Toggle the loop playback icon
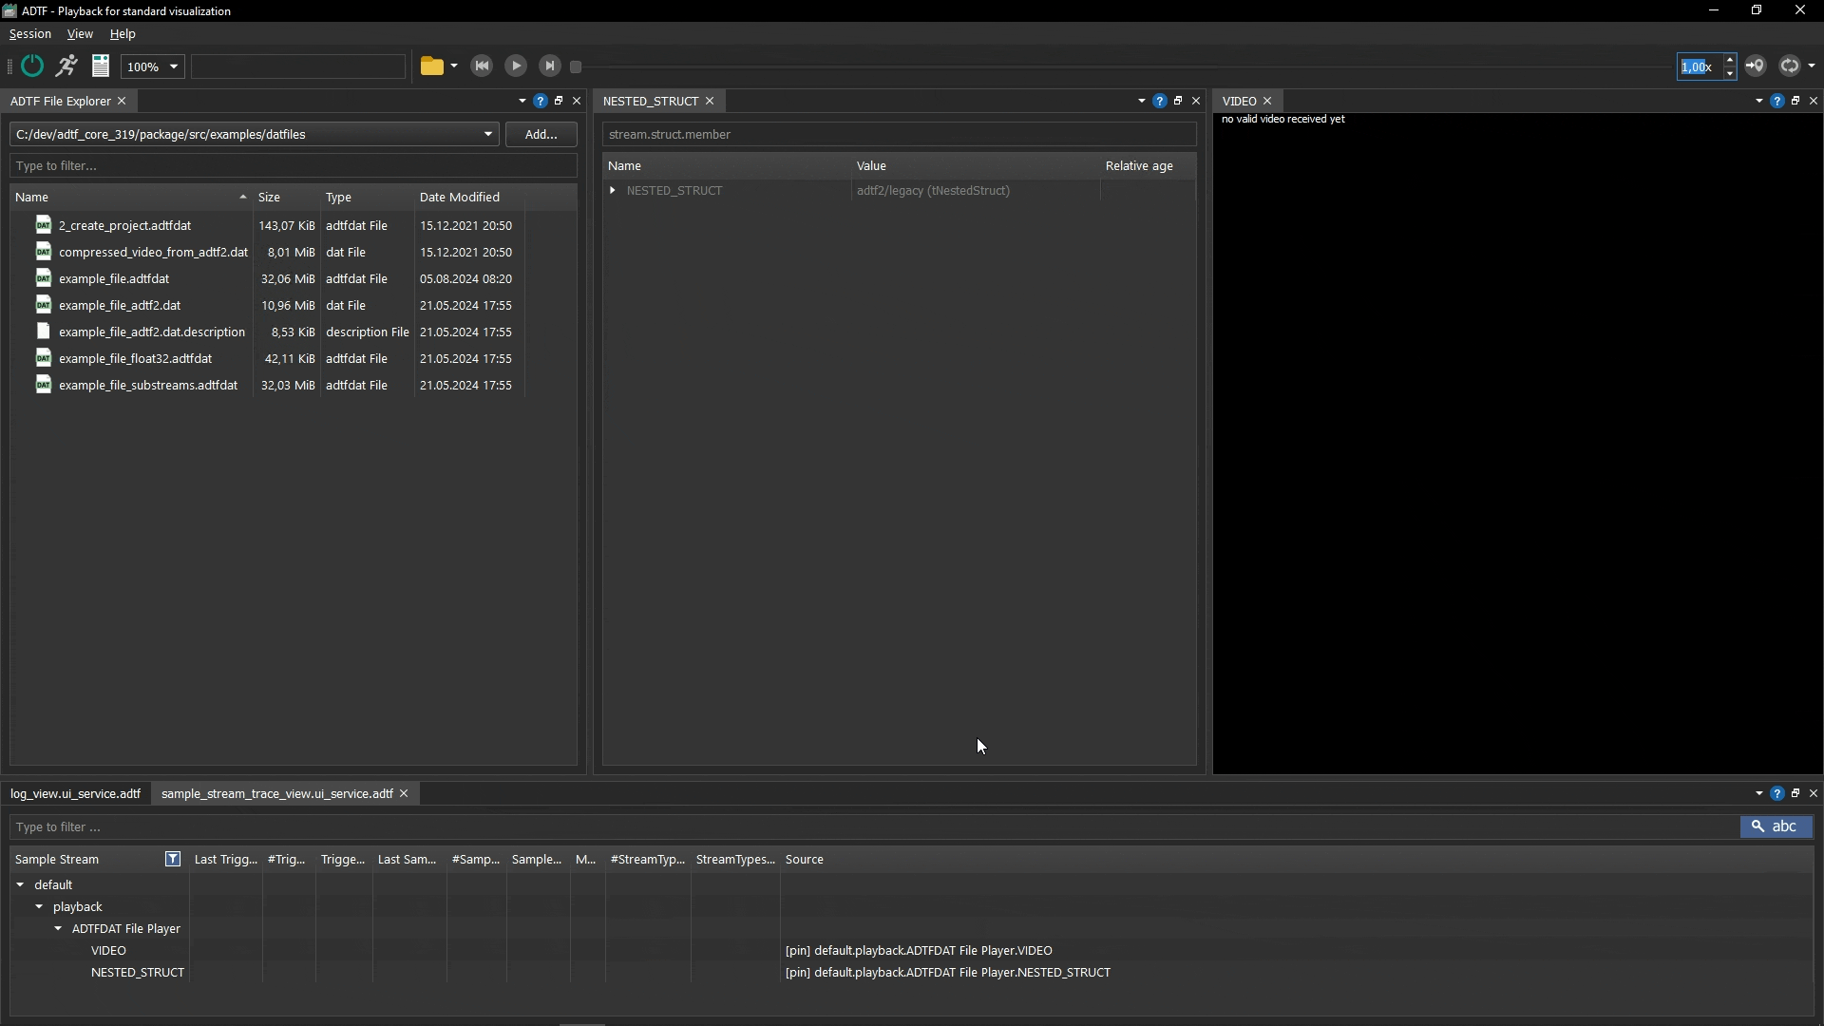This screenshot has width=1824, height=1026. [1790, 66]
